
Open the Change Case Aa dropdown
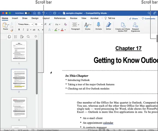click(x=58, y=24)
